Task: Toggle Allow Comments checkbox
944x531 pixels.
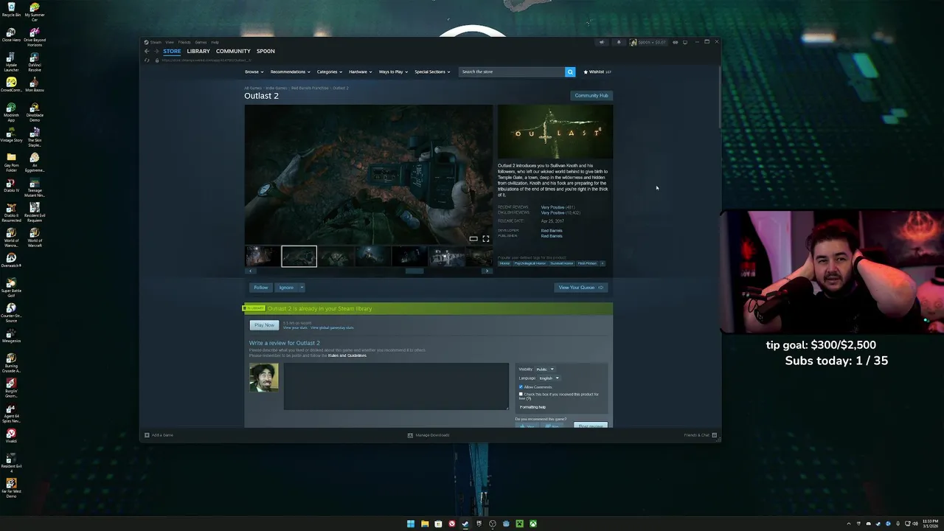Action: (x=521, y=387)
